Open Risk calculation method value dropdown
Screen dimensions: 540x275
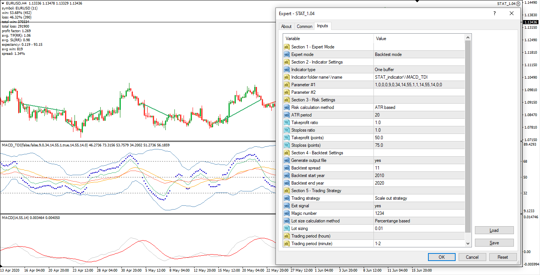click(x=419, y=107)
